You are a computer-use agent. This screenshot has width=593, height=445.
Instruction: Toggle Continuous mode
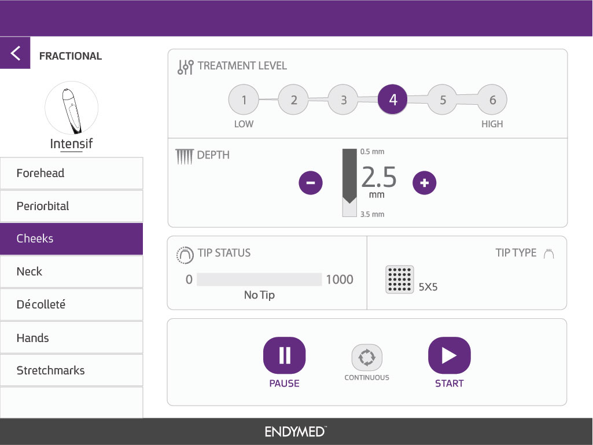coord(367,358)
